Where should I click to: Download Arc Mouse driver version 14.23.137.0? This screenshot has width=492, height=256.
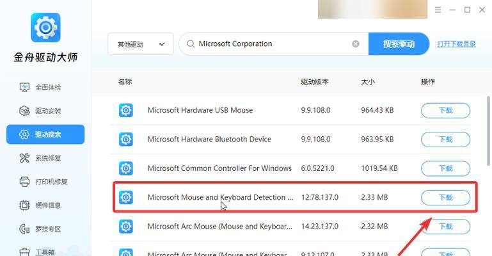[x=445, y=227]
